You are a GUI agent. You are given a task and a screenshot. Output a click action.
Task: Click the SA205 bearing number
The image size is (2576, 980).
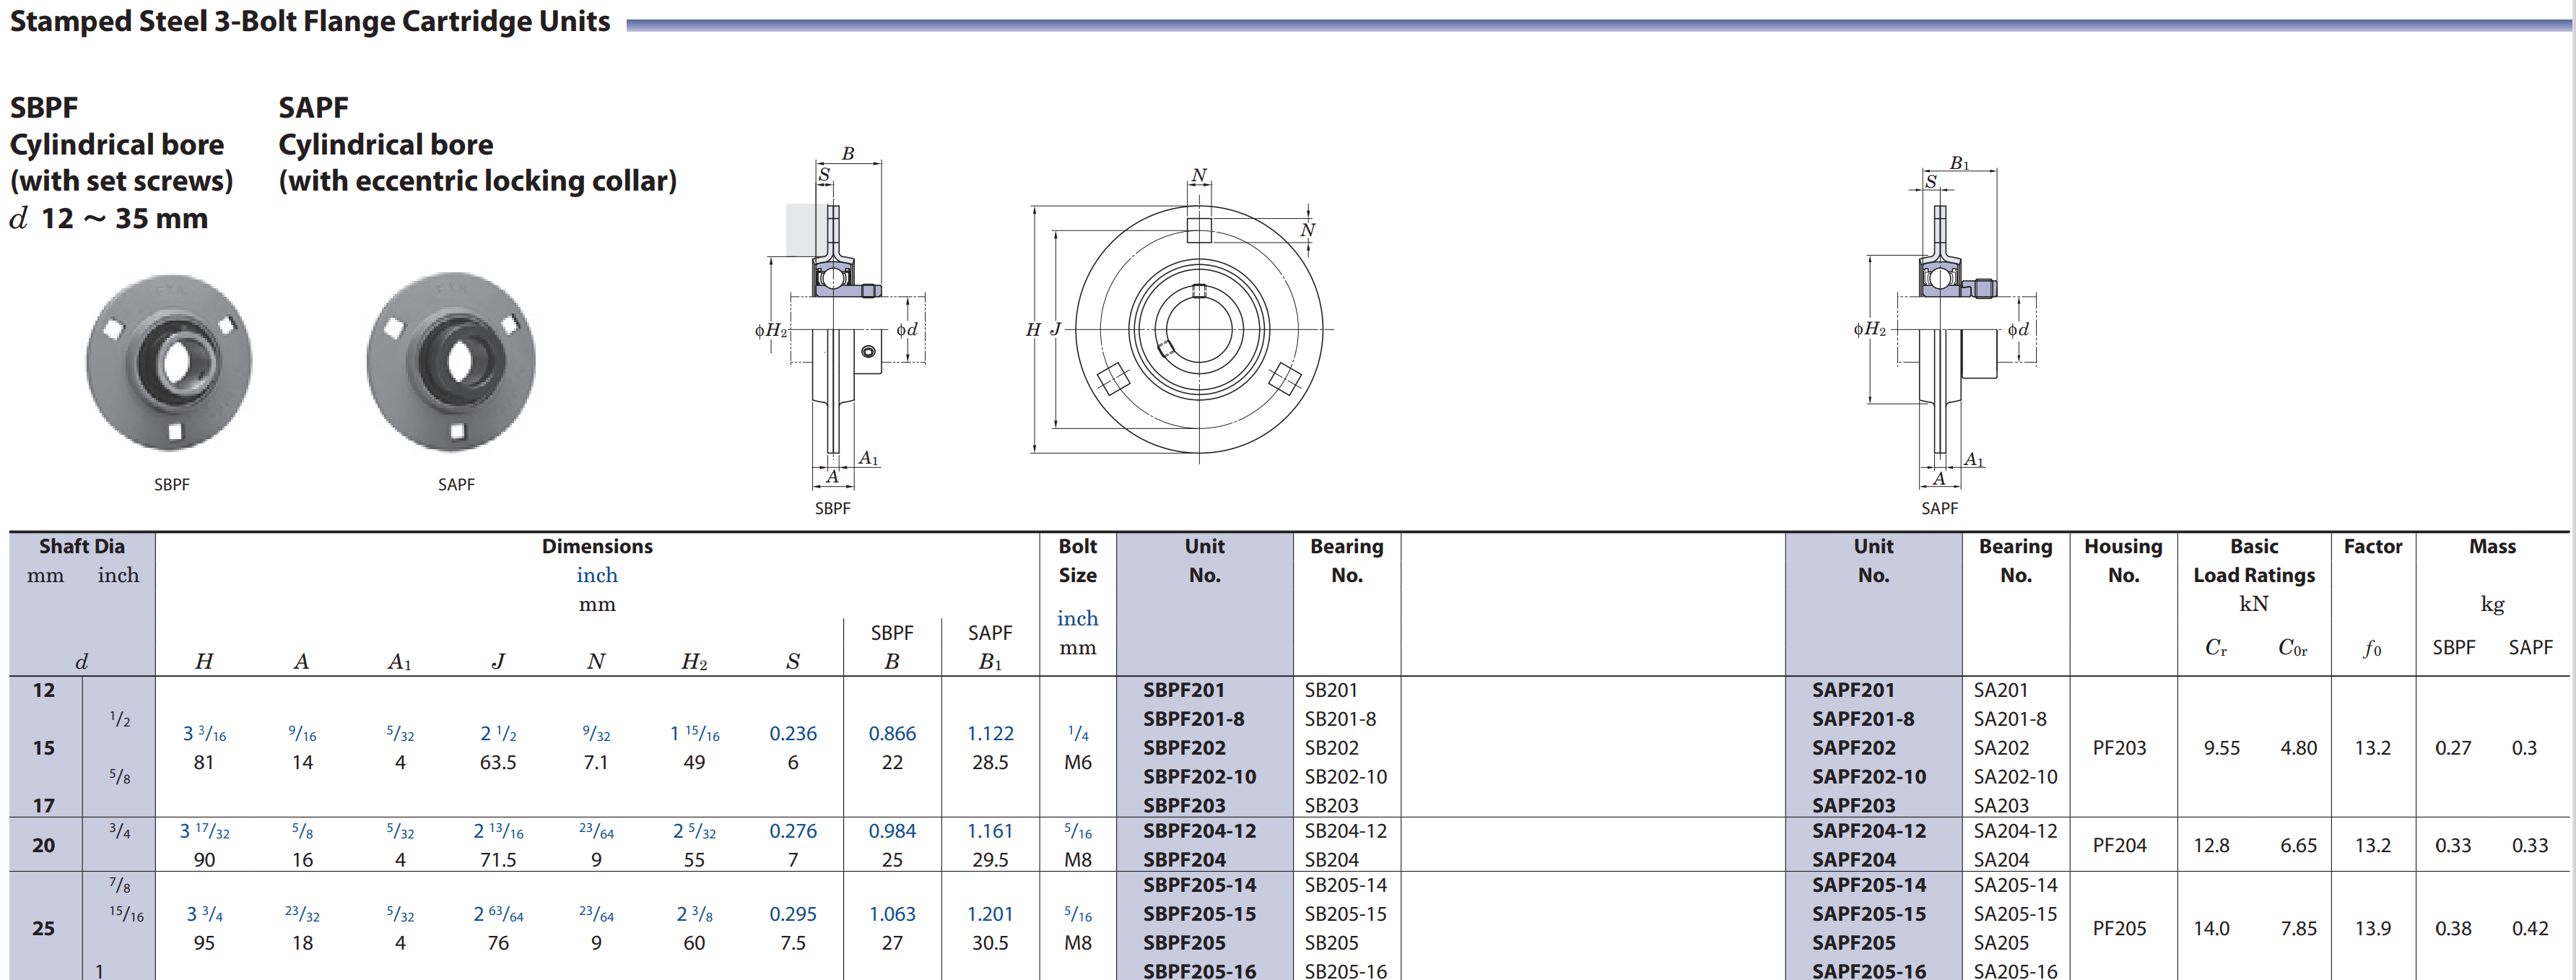click(2000, 943)
